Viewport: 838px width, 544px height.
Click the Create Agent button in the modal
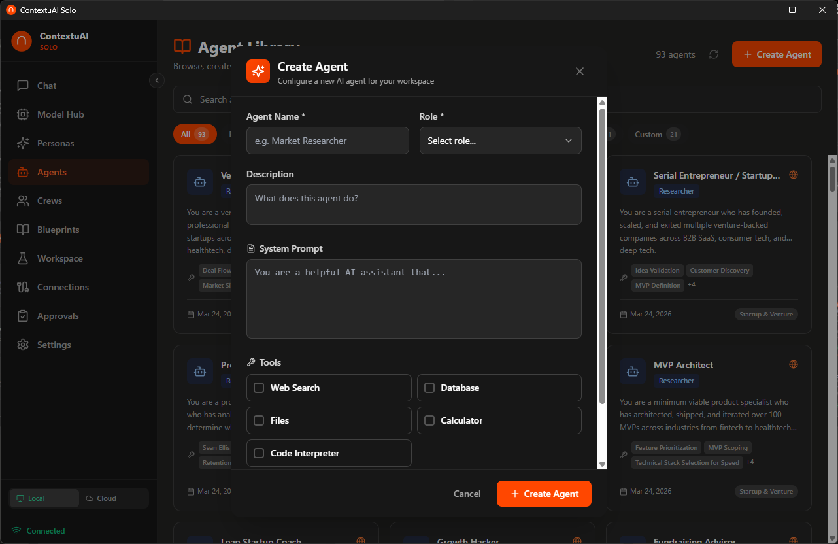tap(544, 494)
